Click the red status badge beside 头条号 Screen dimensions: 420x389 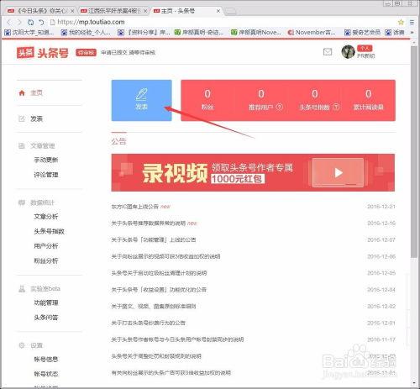86,53
